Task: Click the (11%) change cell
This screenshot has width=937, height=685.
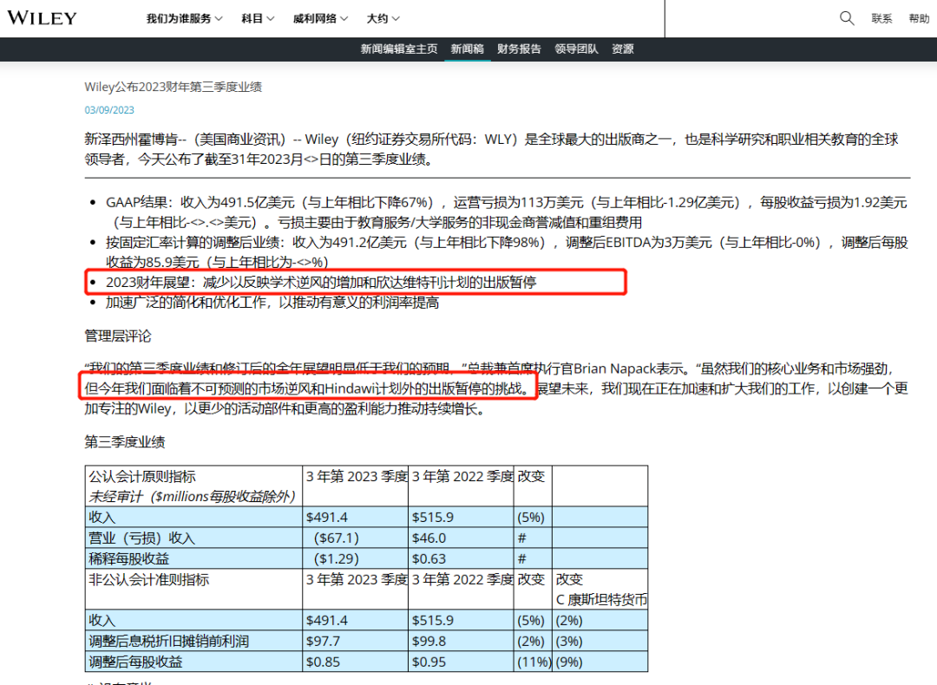Action: [534, 662]
